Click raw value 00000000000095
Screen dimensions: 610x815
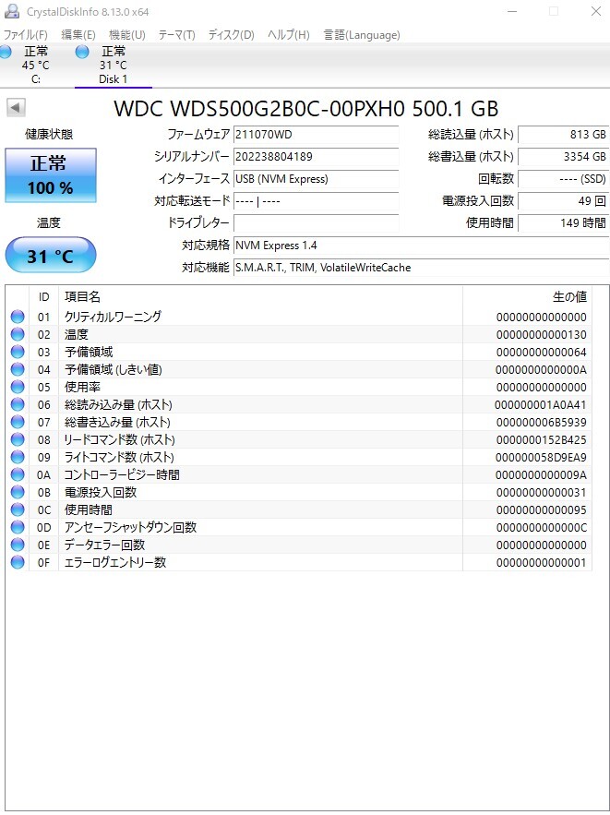point(541,510)
